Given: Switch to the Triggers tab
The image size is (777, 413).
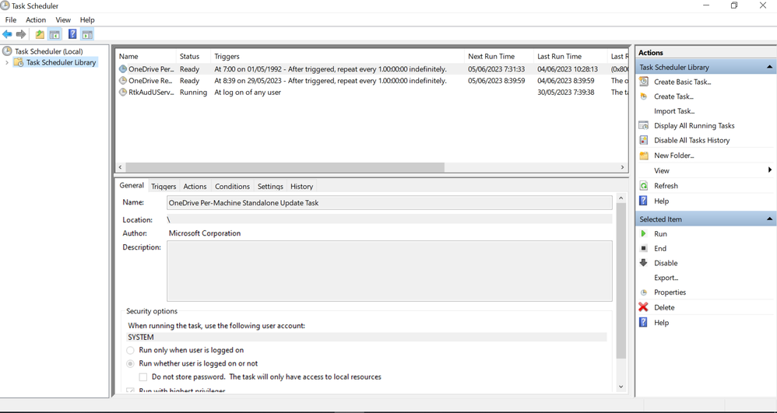Looking at the screenshot, I should click(163, 186).
